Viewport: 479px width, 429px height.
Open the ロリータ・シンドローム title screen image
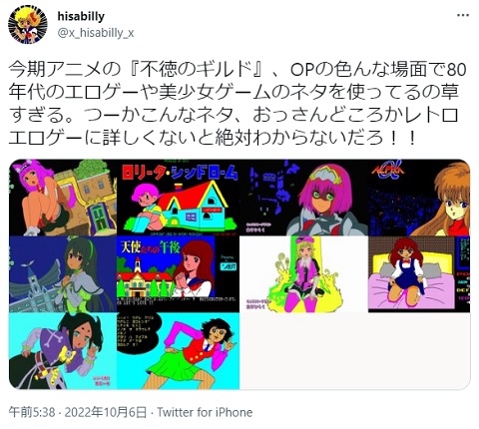[178, 198]
